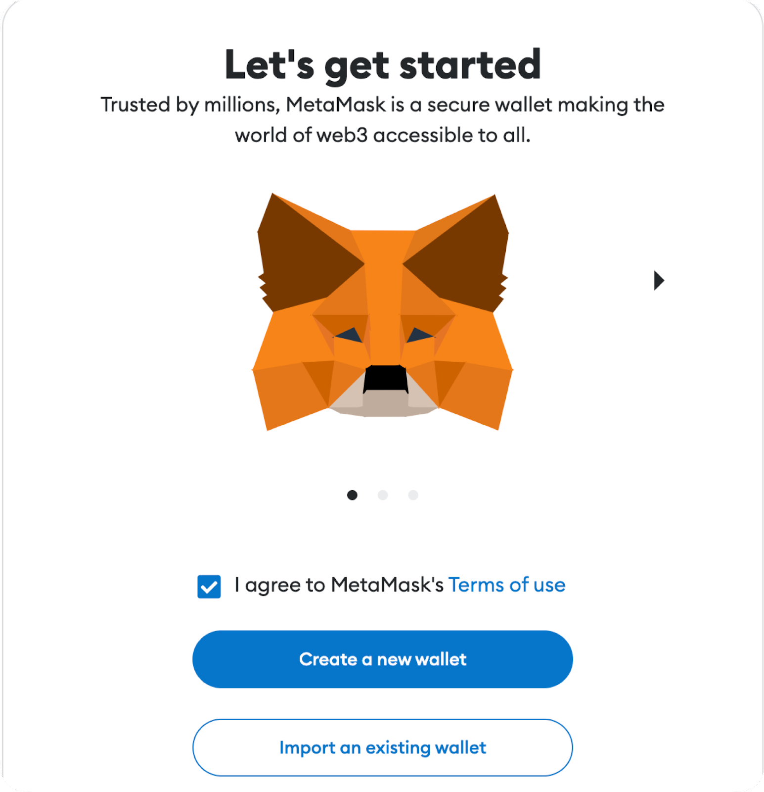The height and width of the screenshot is (792, 764).
Task: Click "world of web3 accessible to all" line
Action: (383, 135)
